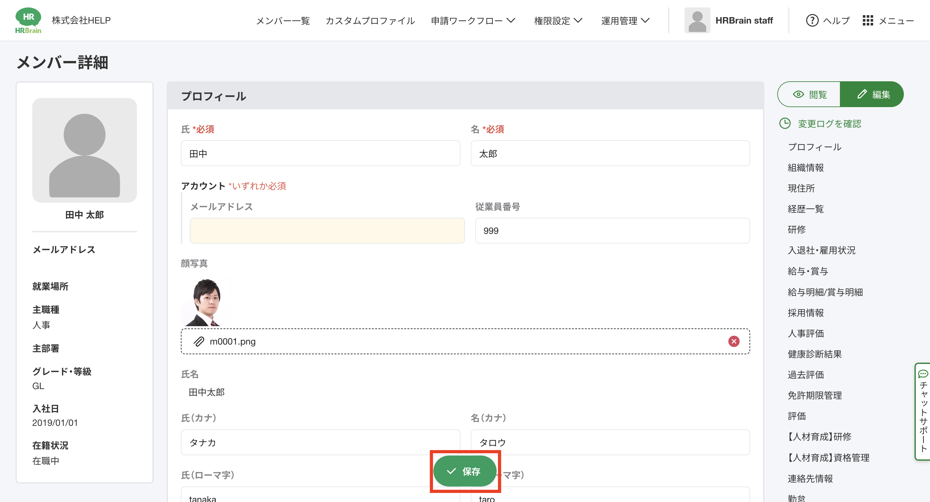Click the GL grade value
Screen dimensions: 930x502
coord(38,386)
